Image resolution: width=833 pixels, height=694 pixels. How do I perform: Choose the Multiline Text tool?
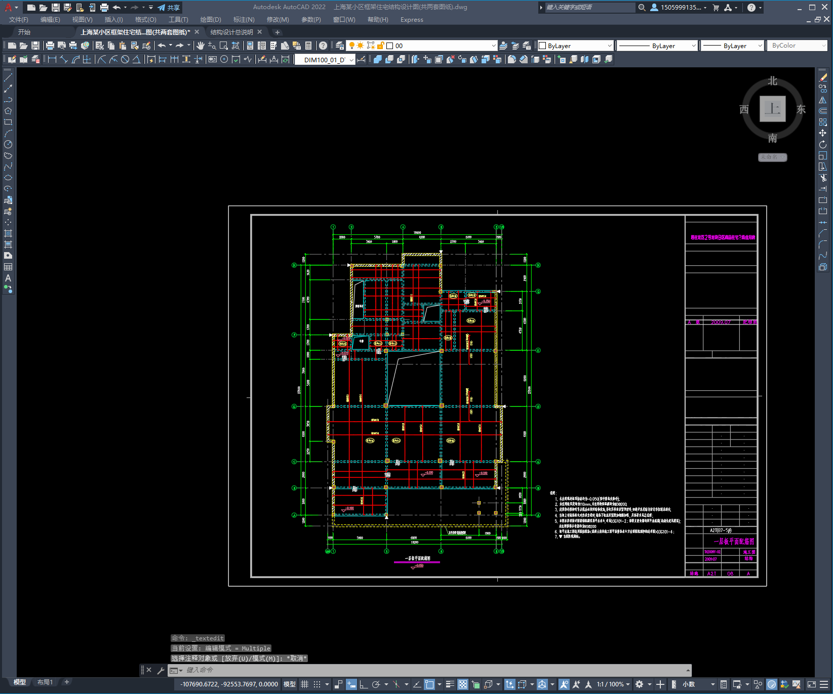[x=8, y=278]
